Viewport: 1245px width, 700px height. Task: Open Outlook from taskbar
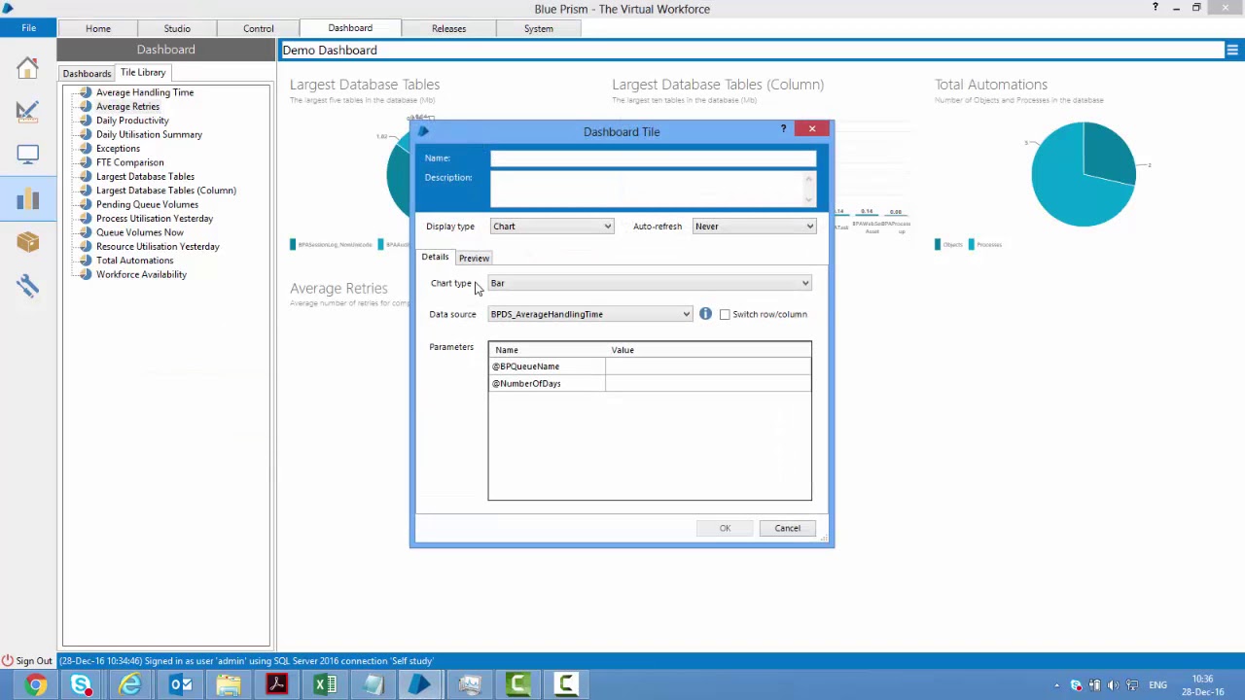click(x=180, y=685)
